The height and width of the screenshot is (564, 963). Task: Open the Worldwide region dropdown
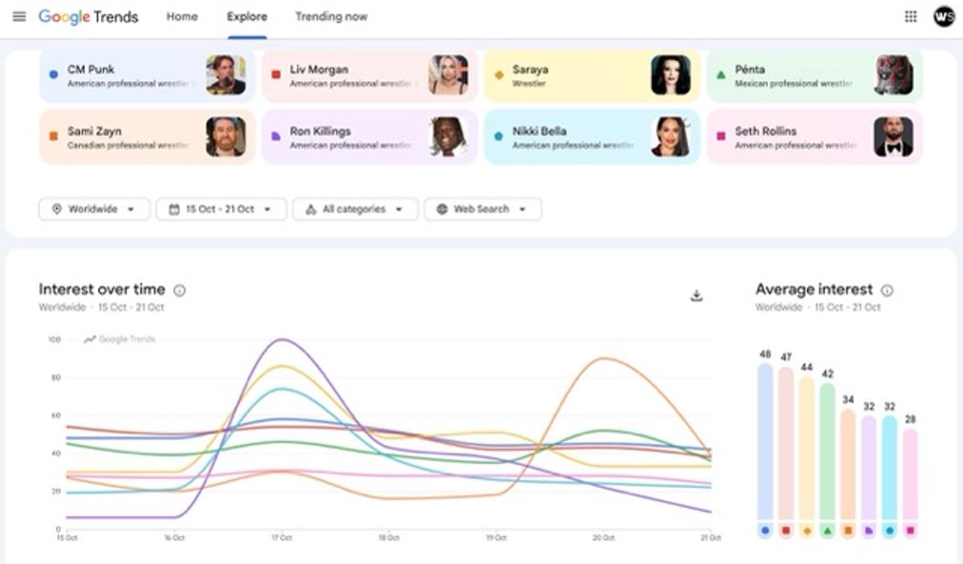pyautogui.click(x=94, y=209)
